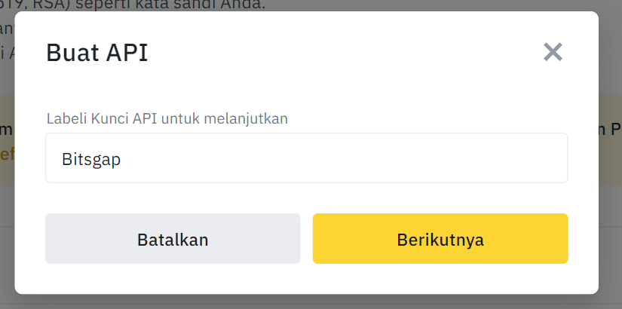Click the dimmed area below the dialog
The image size is (622, 309).
[x=302, y=303]
